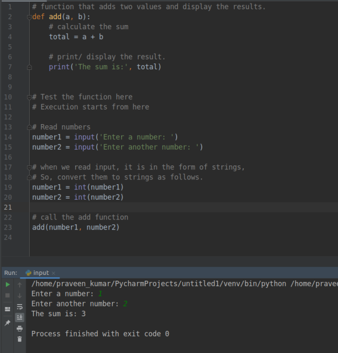Click the Restore Layout icon in Run panel
Screen dimensions: 338x353
point(8,309)
